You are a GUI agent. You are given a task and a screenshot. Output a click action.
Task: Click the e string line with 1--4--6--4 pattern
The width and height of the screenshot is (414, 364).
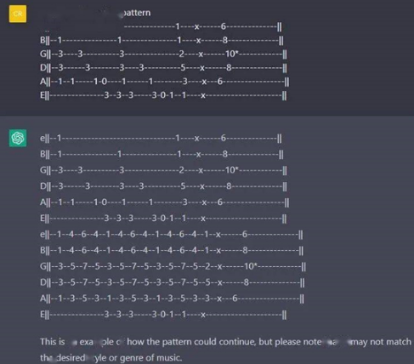(x=172, y=235)
